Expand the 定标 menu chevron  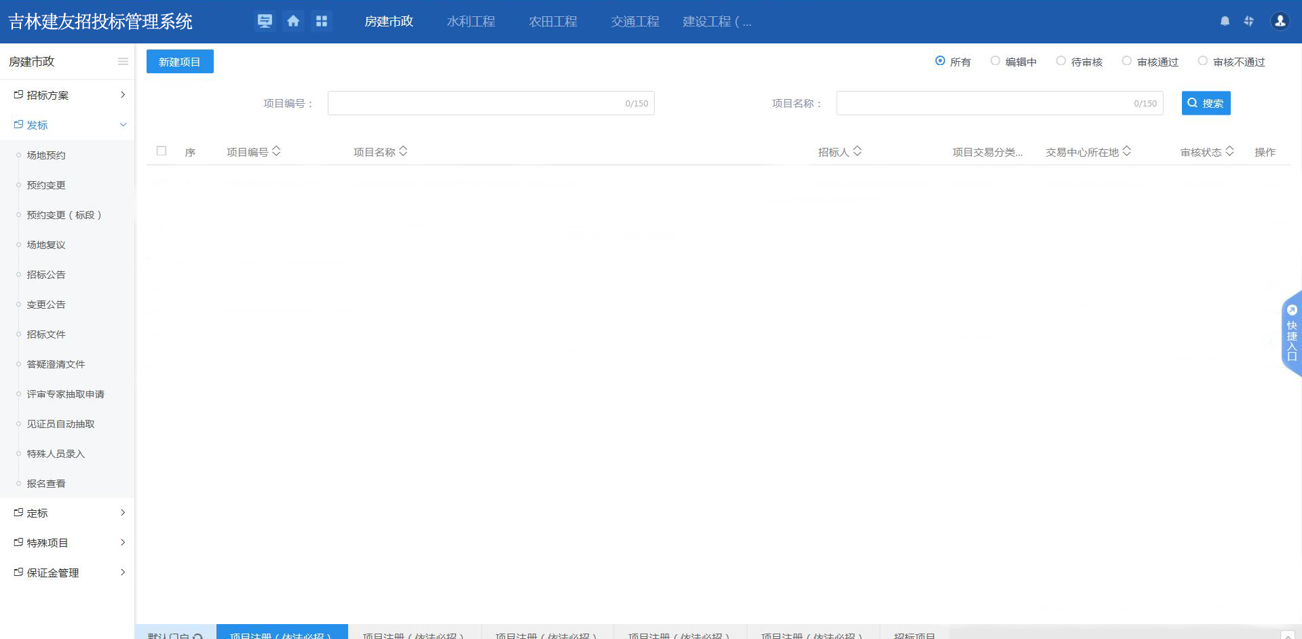pyautogui.click(x=123, y=513)
